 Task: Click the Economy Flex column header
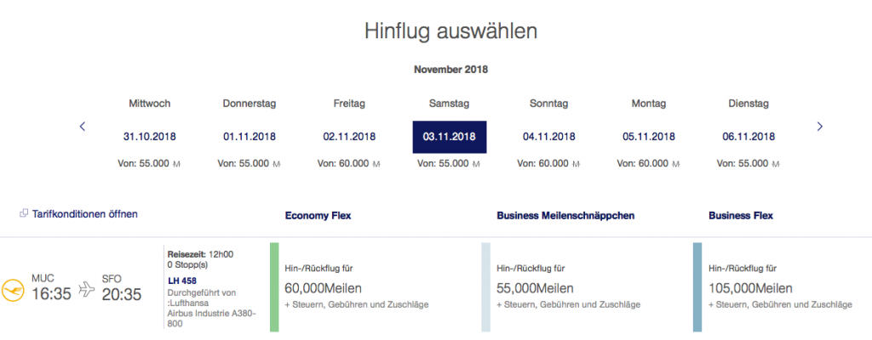pos(318,216)
